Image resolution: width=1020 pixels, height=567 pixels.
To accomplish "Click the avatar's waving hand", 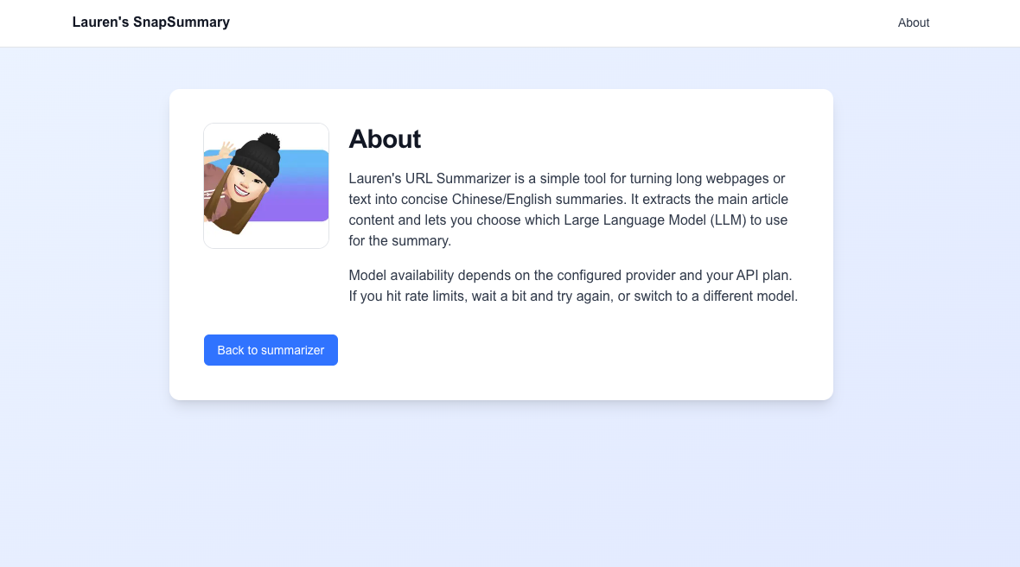I will click(226, 151).
